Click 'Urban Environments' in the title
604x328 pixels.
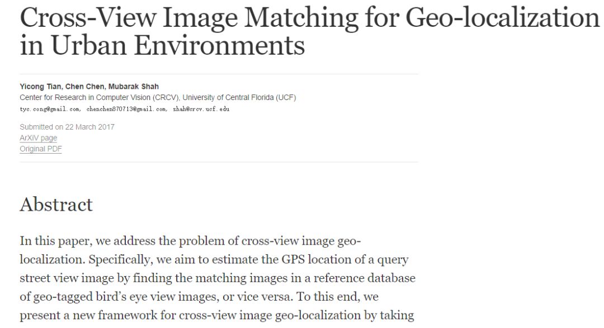[178, 45]
